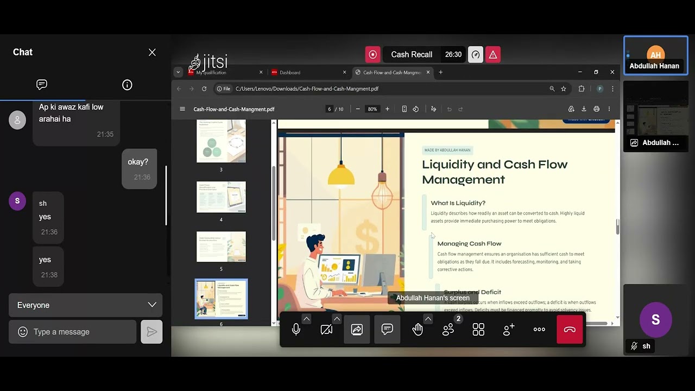Raise your hand
This screenshot has width=695, height=391.
418,330
